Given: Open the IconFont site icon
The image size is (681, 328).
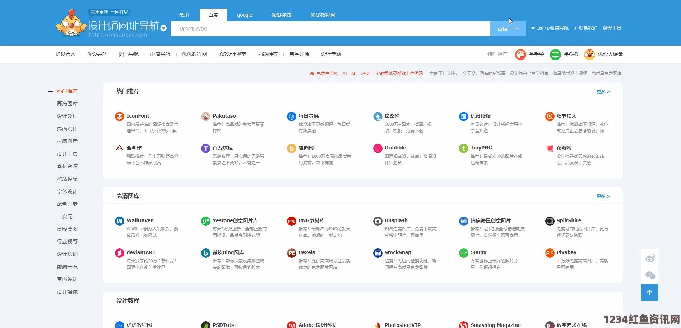Looking at the screenshot, I should pyautogui.click(x=119, y=116).
